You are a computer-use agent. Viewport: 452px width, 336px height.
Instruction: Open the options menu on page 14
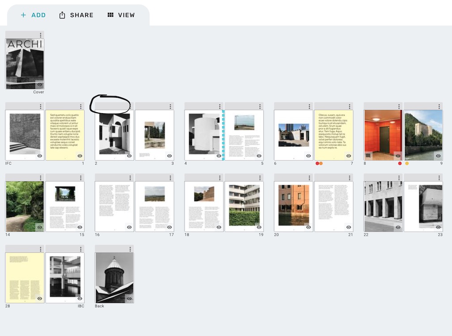[41, 177]
